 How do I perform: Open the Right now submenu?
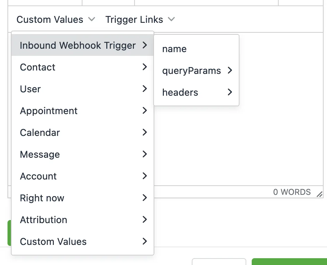tap(42, 198)
